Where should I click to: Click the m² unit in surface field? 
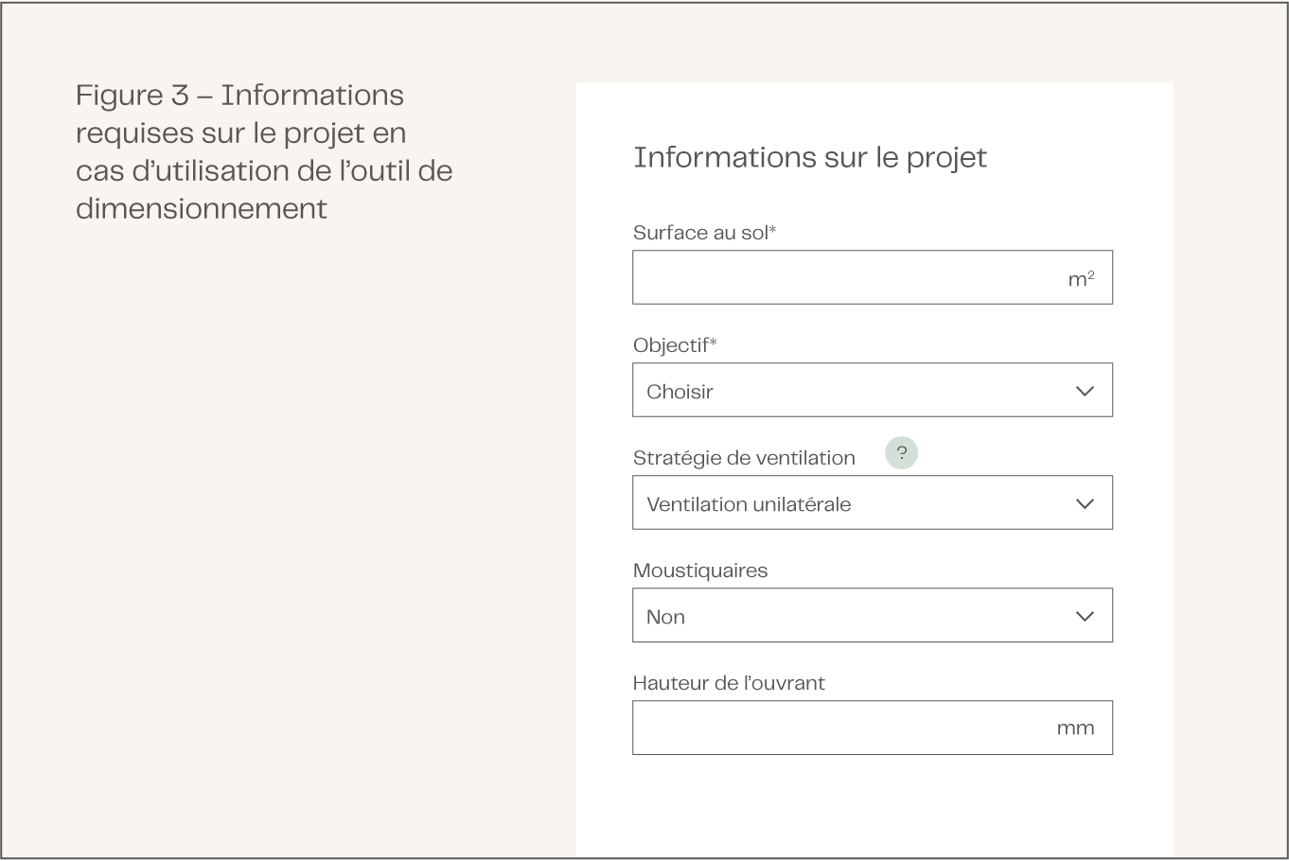click(x=1081, y=278)
